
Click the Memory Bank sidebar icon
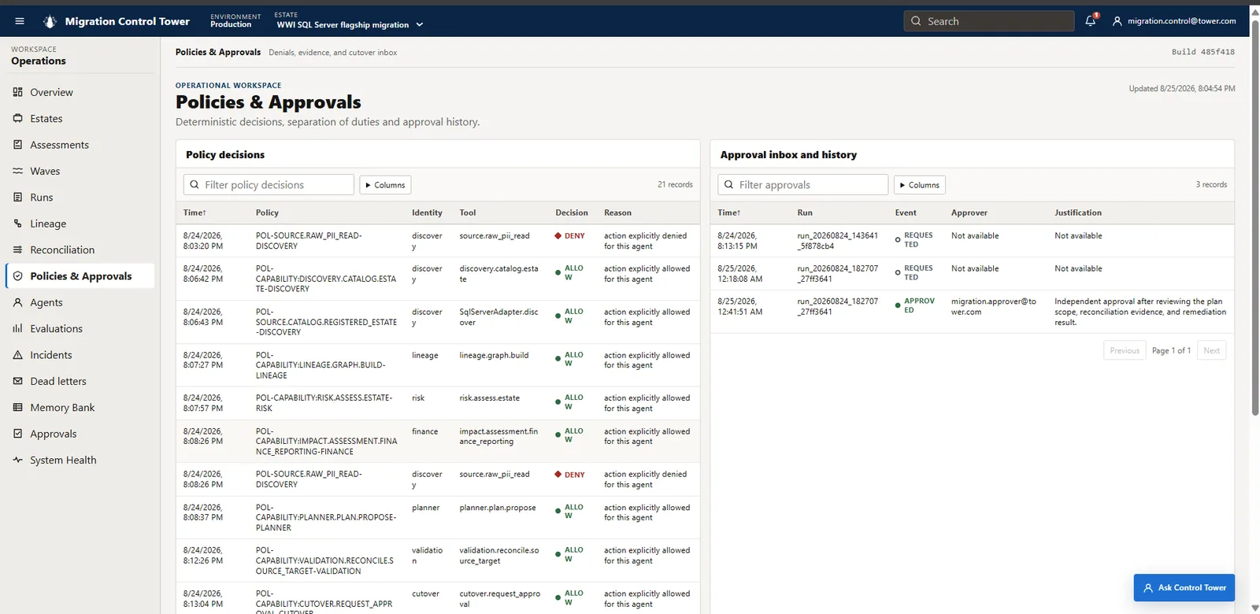point(17,408)
